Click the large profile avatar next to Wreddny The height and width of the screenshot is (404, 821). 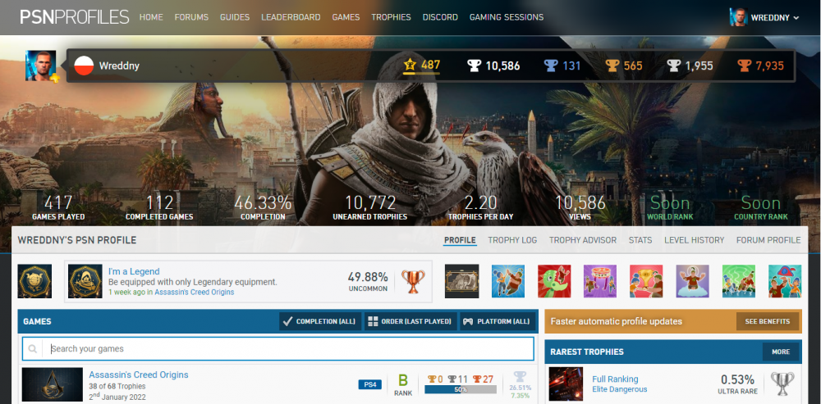pos(41,66)
